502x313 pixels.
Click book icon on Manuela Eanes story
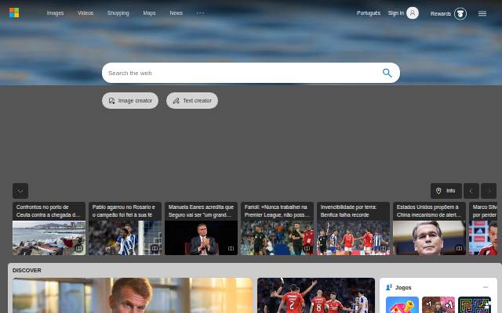tap(231, 248)
